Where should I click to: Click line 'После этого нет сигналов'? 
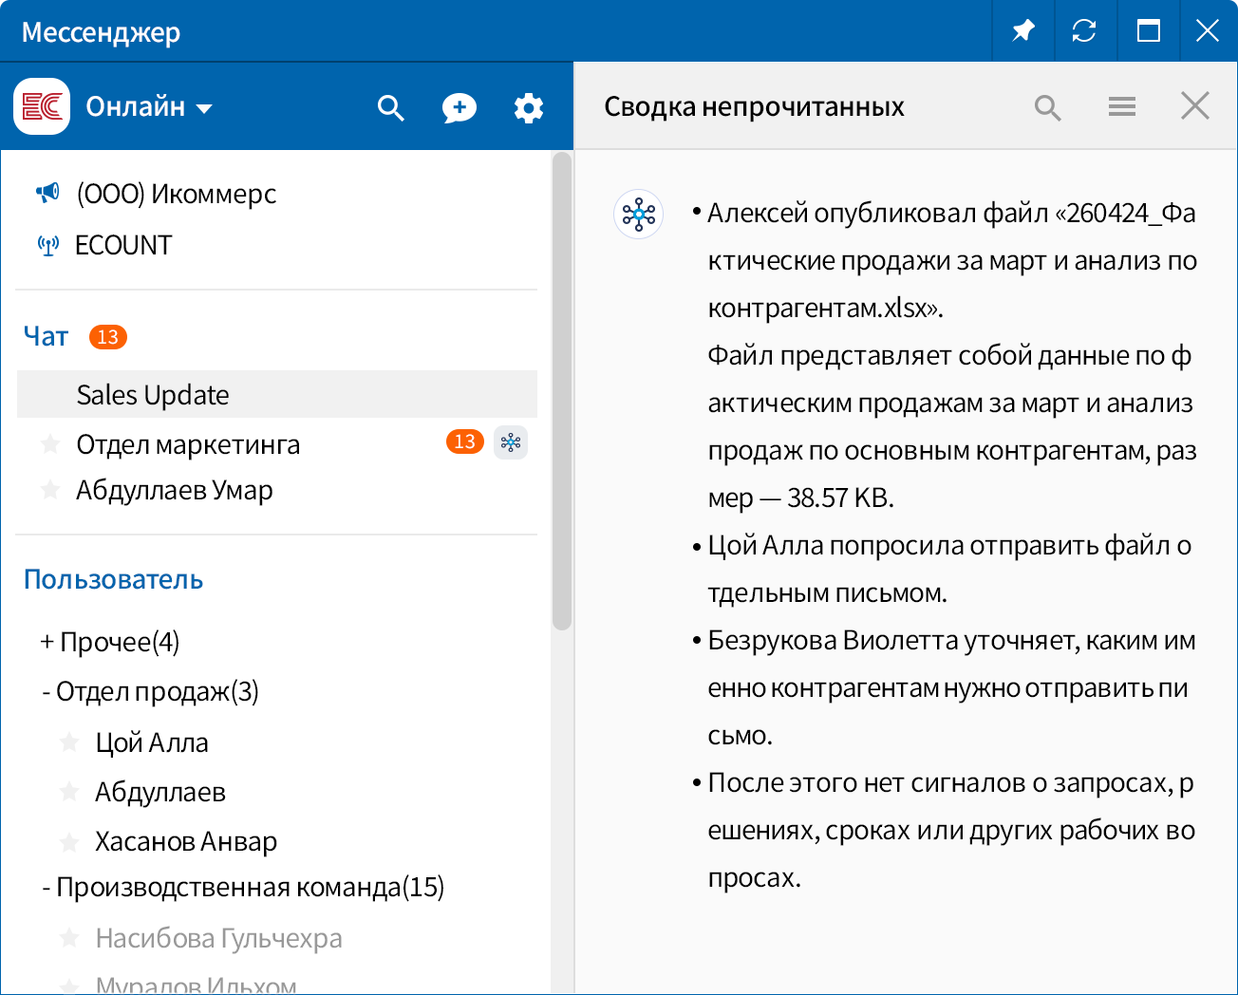point(951,830)
